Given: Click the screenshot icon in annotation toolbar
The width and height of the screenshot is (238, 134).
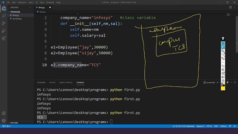Looking at the screenshot, I should coord(223,77).
